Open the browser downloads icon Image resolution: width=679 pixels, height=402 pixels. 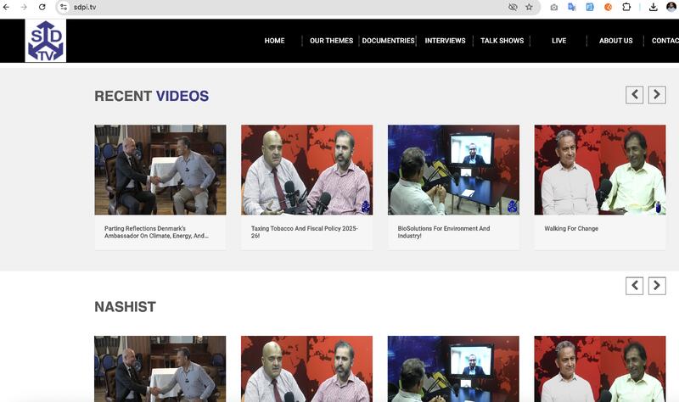653,7
